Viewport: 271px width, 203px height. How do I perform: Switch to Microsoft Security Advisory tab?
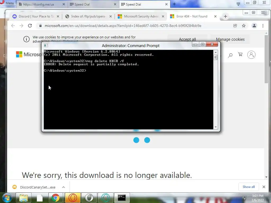pyautogui.click(x=141, y=16)
